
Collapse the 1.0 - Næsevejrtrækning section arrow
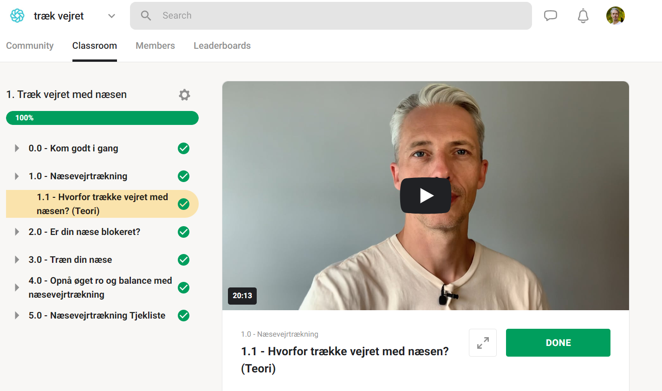[x=17, y=176]
